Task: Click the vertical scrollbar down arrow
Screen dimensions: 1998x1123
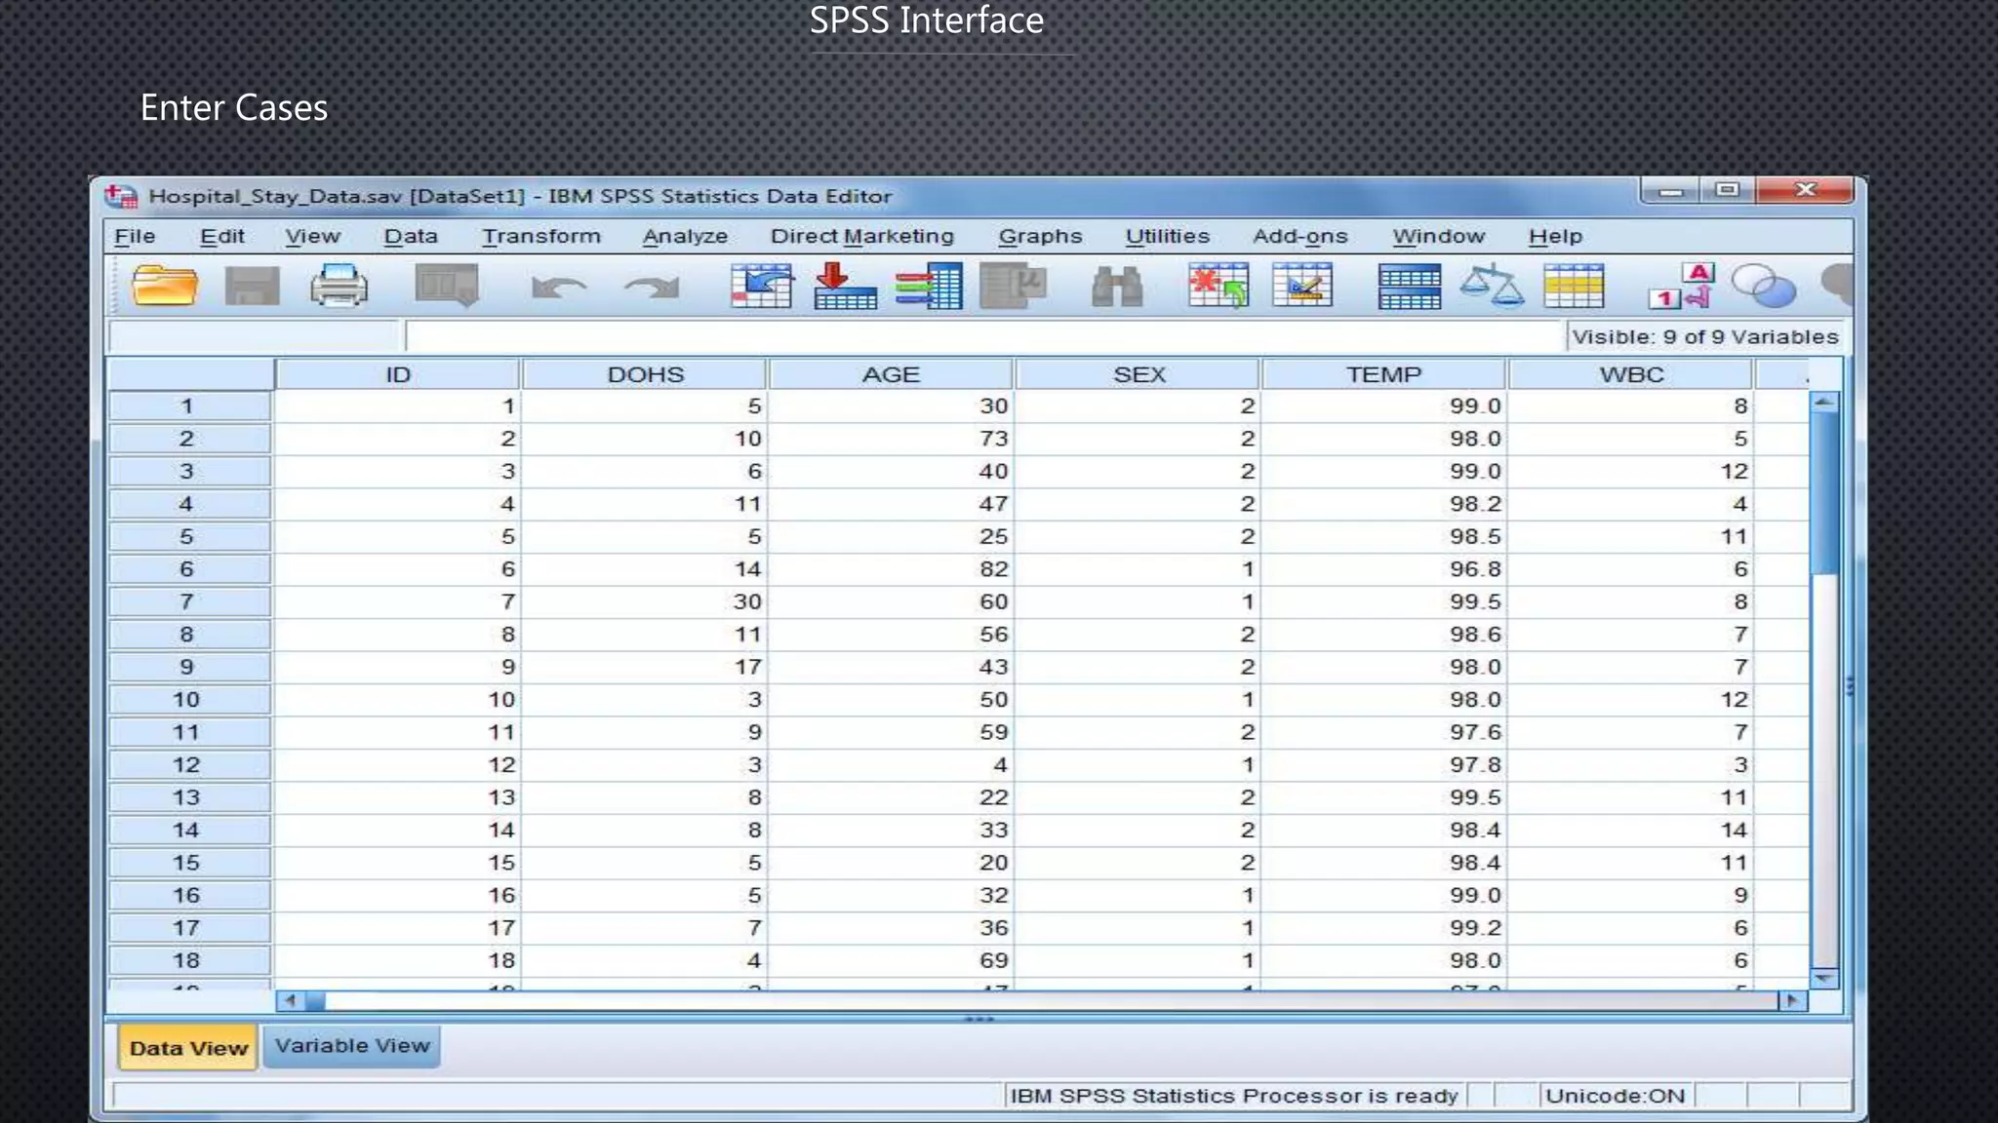Action: 1824,978
